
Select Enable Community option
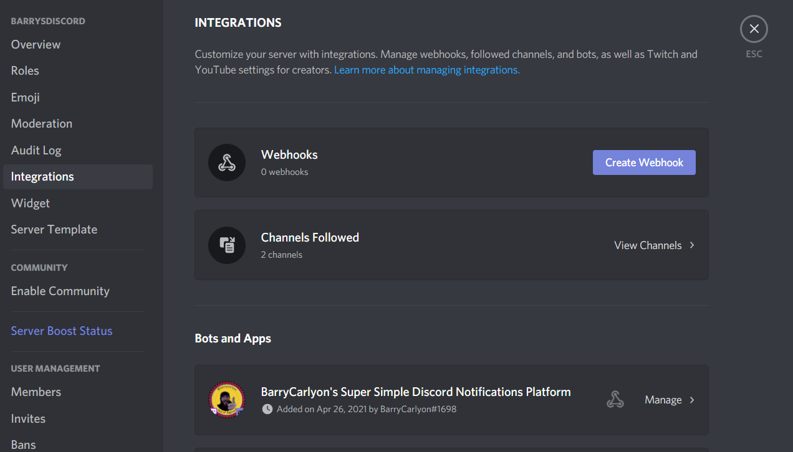coord(78,291)
